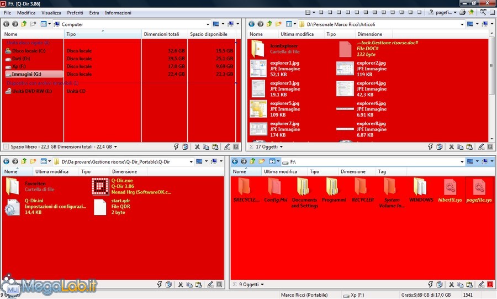Click the magnifier tool icon in toolbar

[x=483, y=12]
